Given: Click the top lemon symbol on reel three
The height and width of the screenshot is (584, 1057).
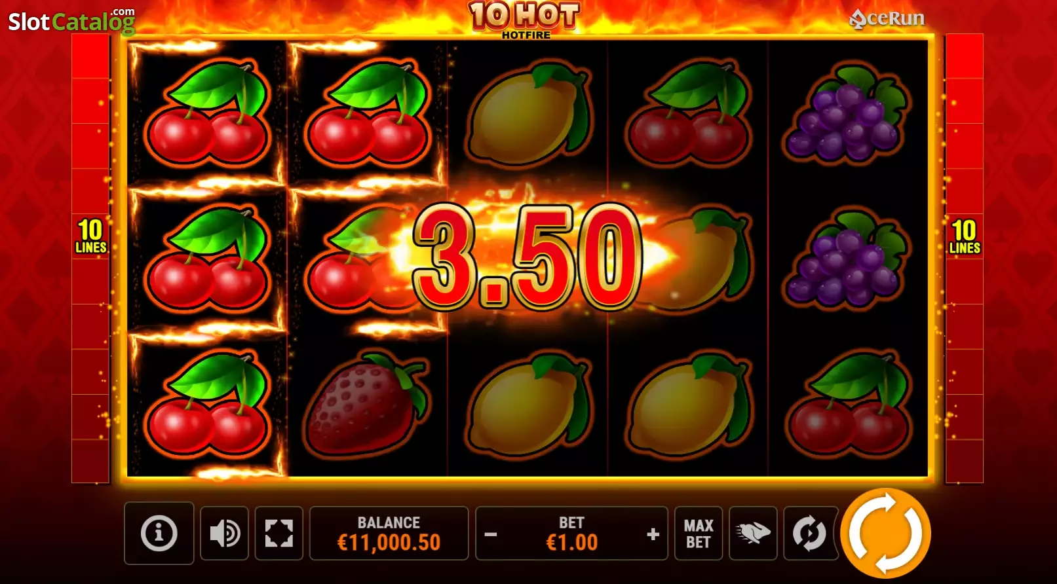Looking at the screenshot, I should 529,112.
